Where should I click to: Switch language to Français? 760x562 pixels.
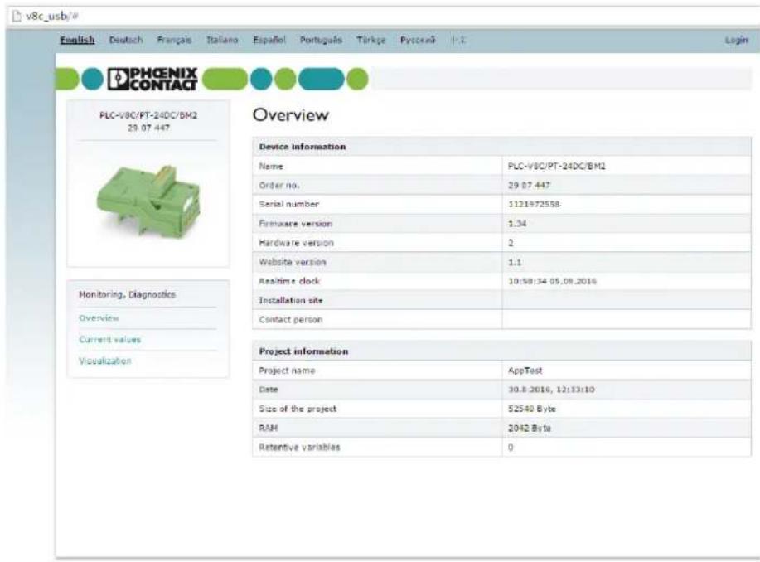point(174,40)
